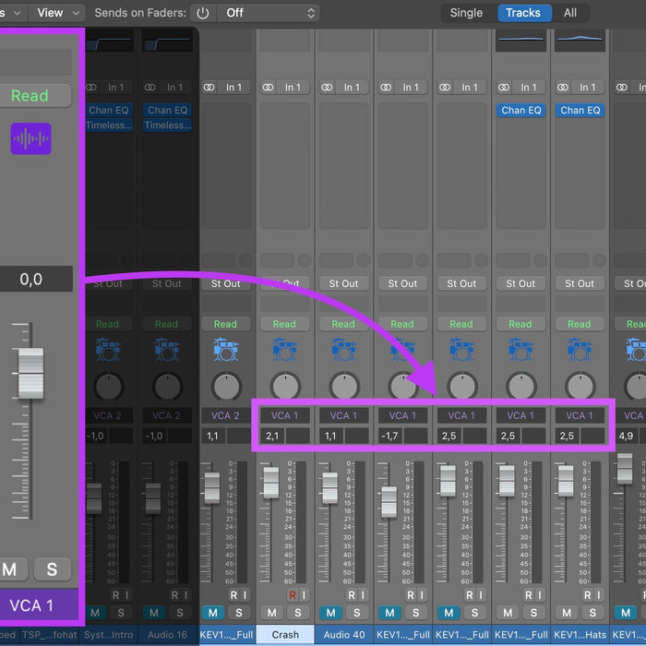
Task: Click the send level knob on KEV1...Hats strip
Action: coord(599,260)
